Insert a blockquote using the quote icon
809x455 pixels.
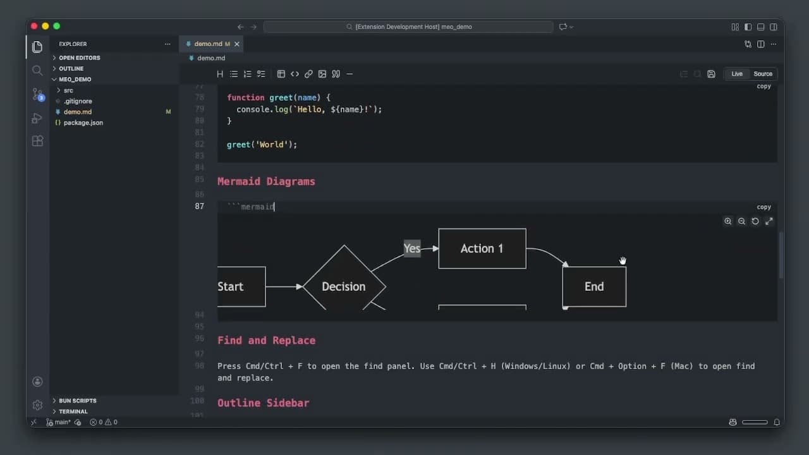point(336,74)
